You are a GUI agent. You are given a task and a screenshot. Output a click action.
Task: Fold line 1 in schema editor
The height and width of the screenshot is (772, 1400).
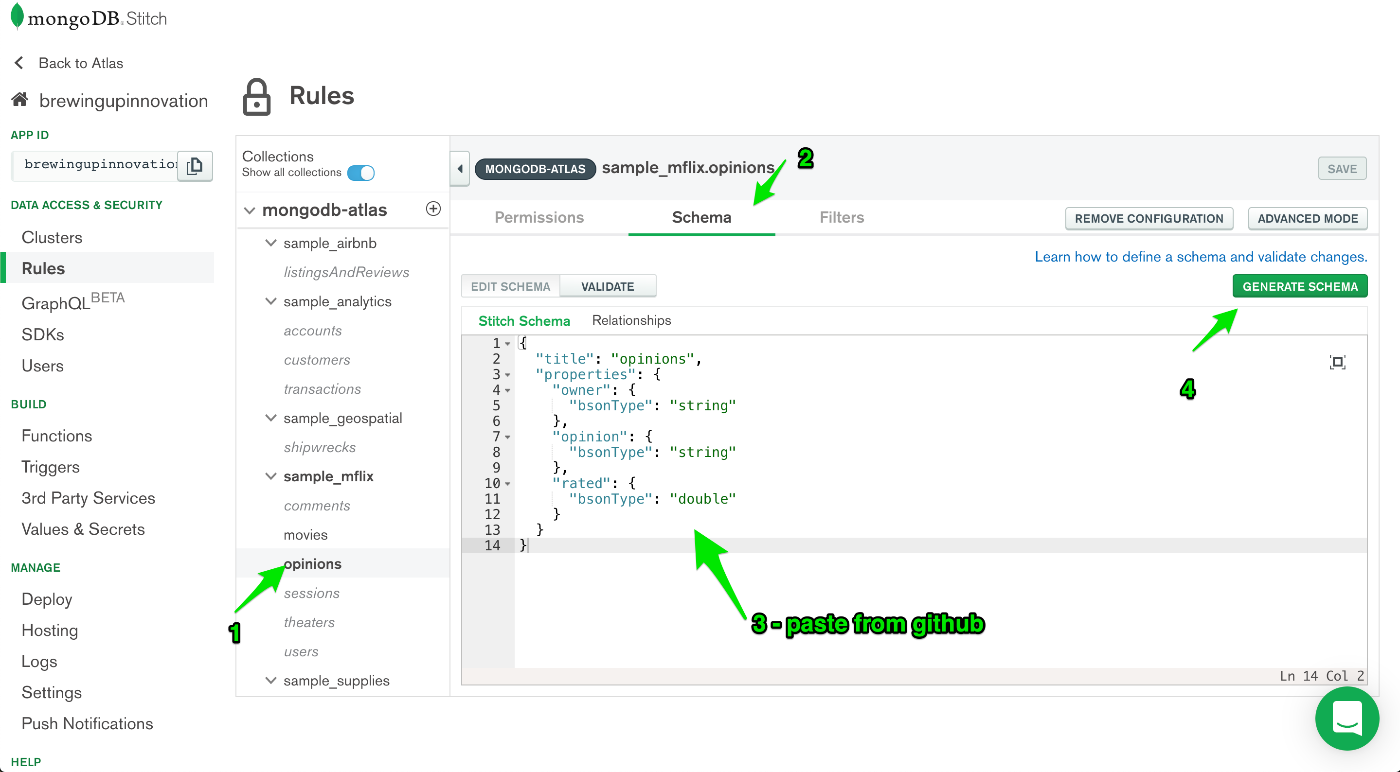pyautogui.click(x=507, y=344)
